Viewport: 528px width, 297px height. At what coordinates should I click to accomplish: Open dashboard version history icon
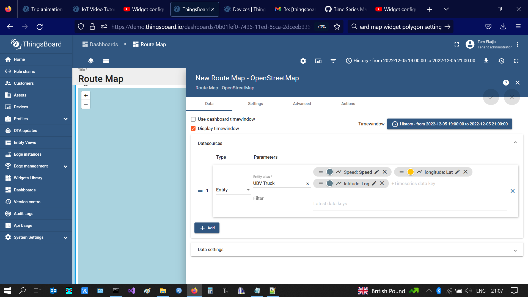pyautogui.click(x=501, y=61)
